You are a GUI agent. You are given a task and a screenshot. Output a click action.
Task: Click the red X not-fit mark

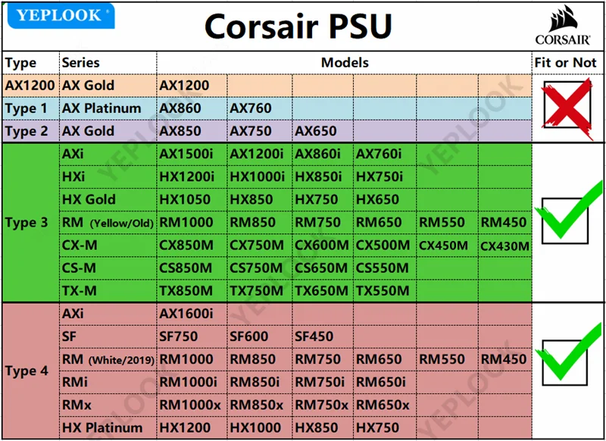[x=567, y=108]
